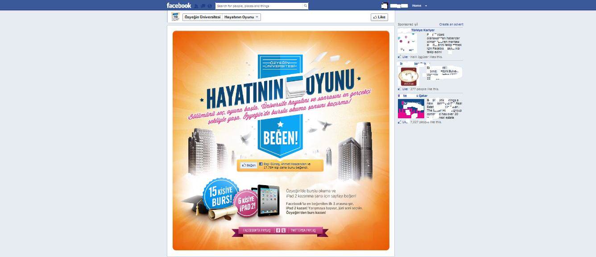Click FACEBOOK'TA PAYLAŞ share link
This screenshot has width=596, height=257.
(x=256, y=230)
